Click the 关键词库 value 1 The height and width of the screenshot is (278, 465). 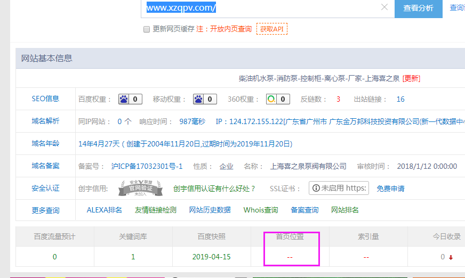[x=133, y=257]
